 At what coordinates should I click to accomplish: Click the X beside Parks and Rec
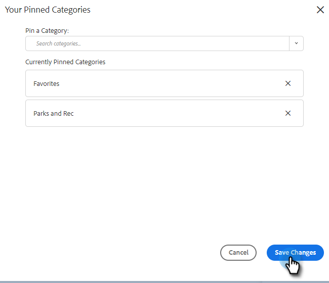288,113
